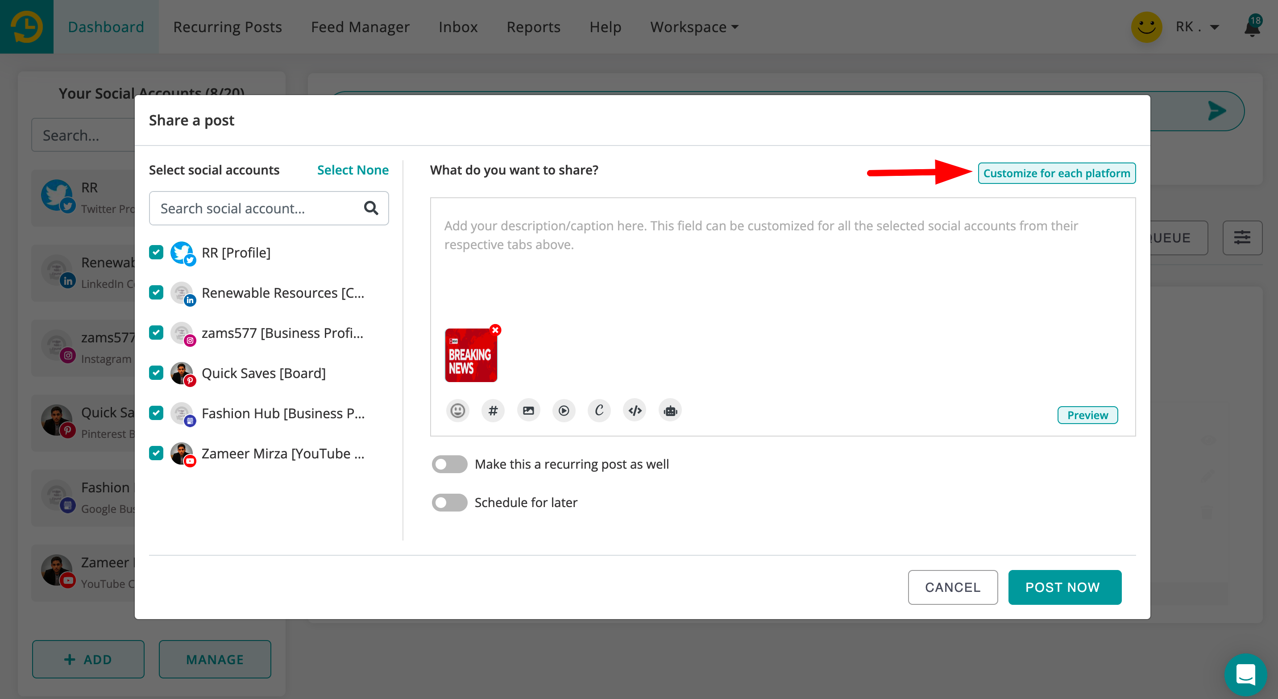Add an image with the picture icon
Image resolution: width=1278 pixels, height=699 pixels.
pos(528,411)
